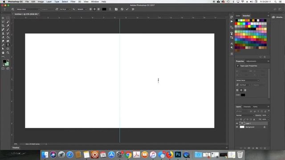This screenshot has width=285, height=160.
Task: Set left align in Properties panel
Action: (x=237, y=90)
